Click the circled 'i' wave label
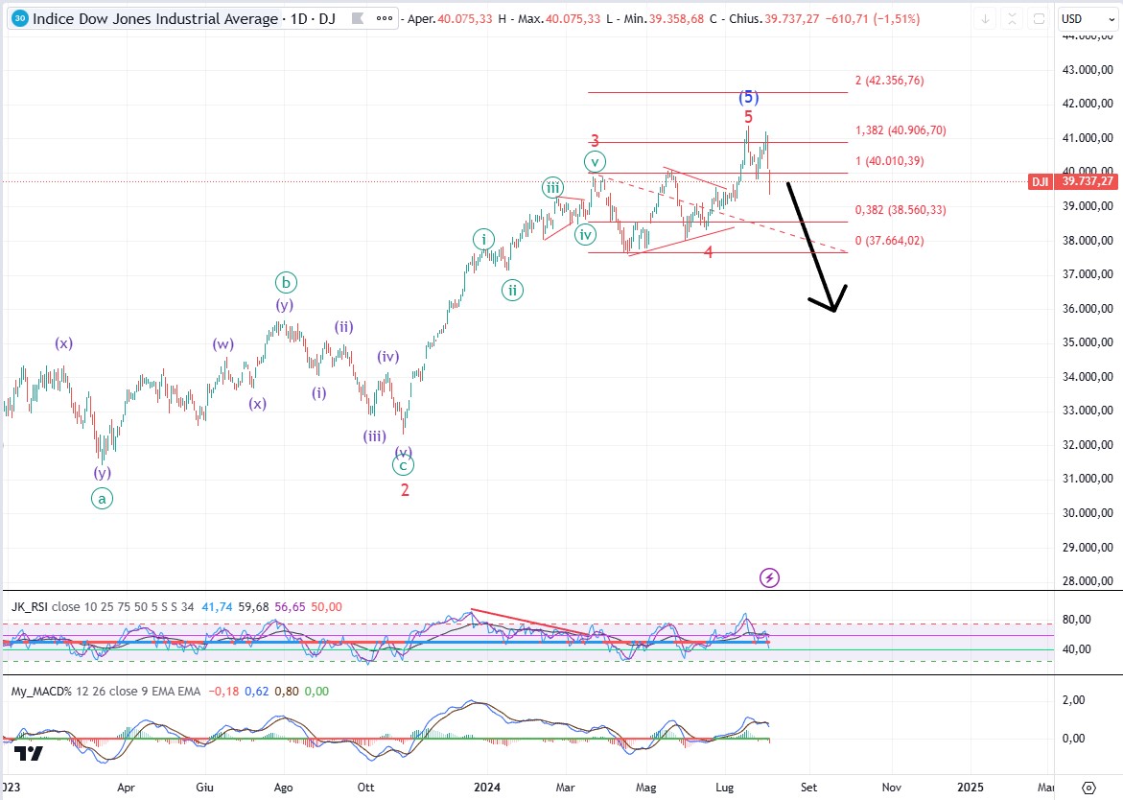 point(483,239)
